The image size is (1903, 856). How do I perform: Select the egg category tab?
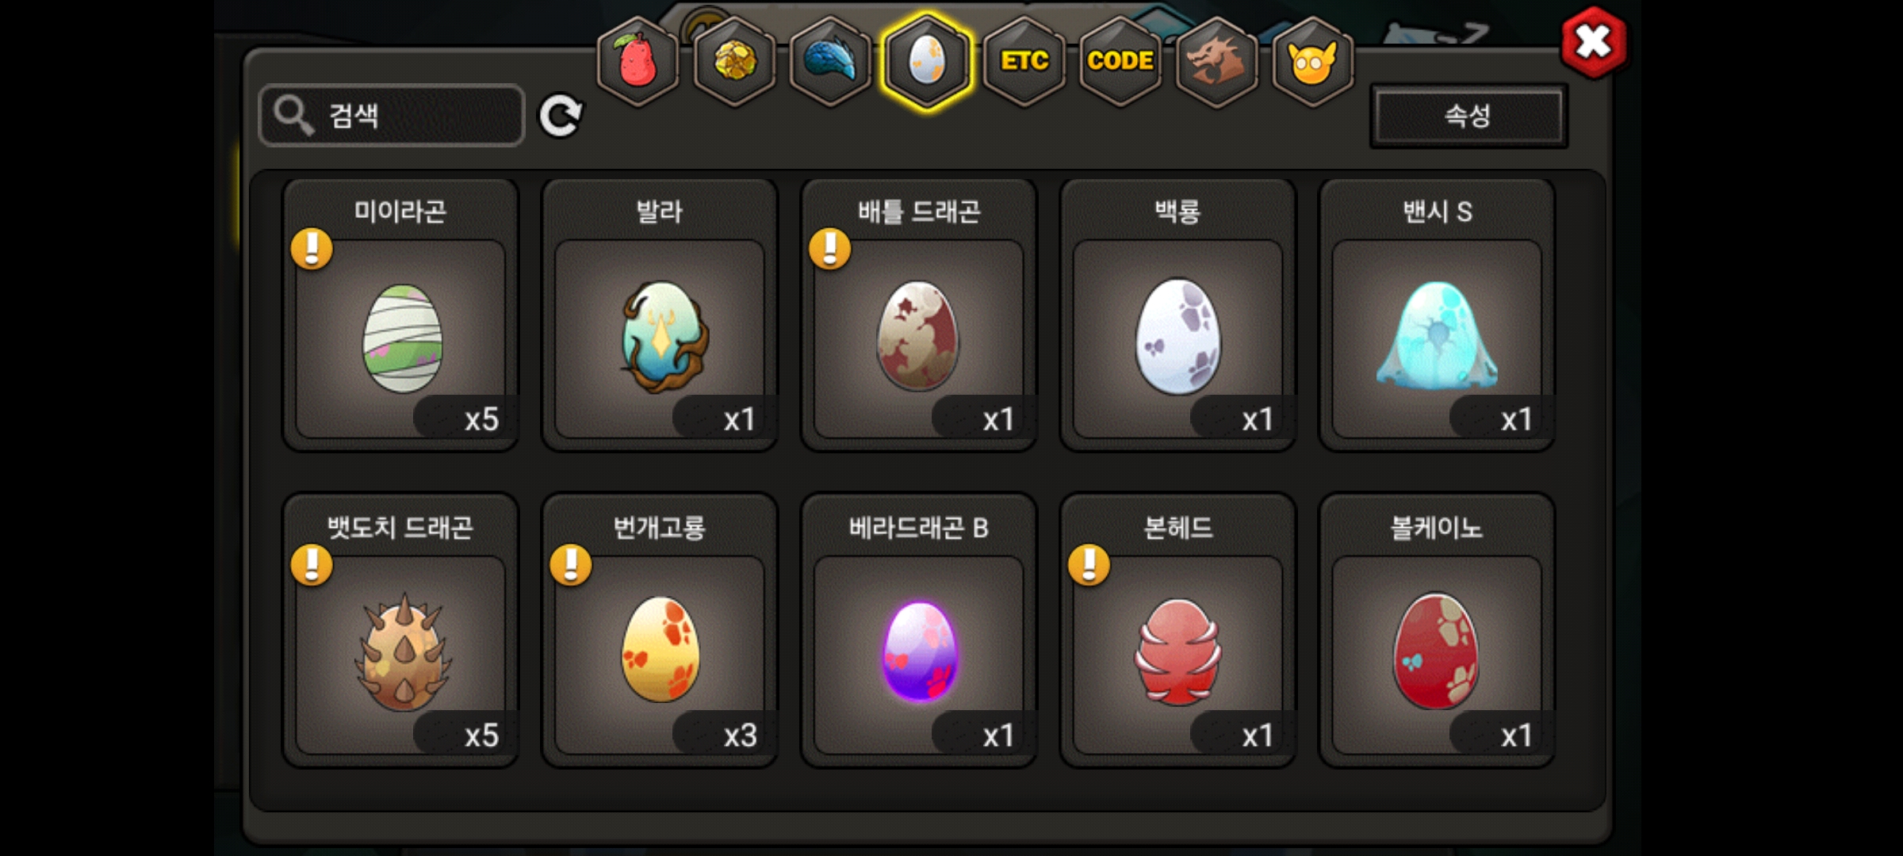coord(926,62)
